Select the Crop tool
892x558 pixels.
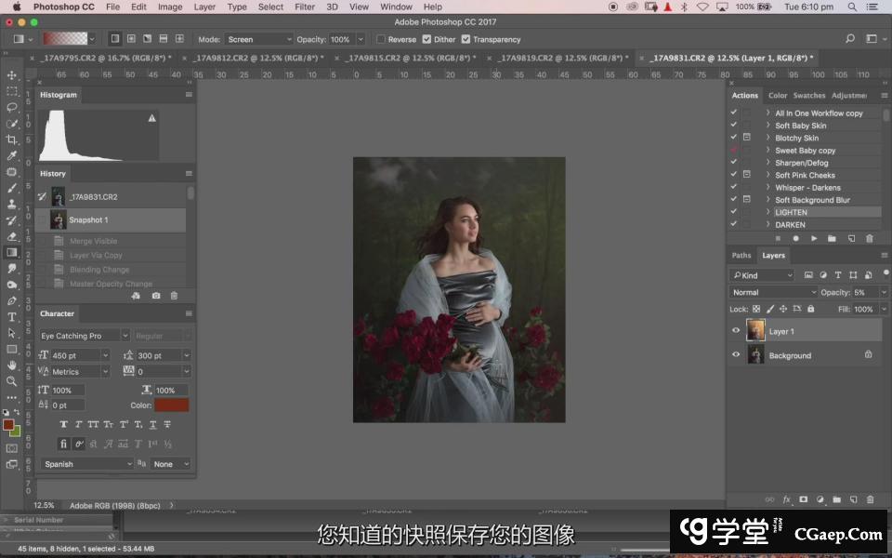(12, 139)
